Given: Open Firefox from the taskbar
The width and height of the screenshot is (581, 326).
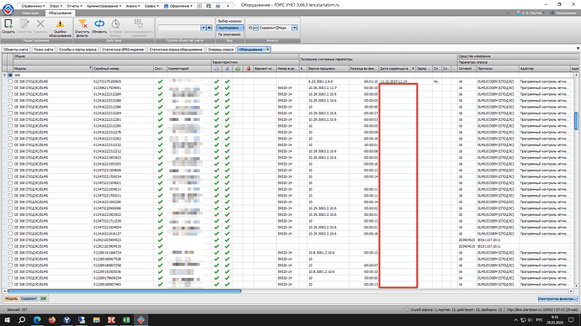Looking at the screenshot, I should [52, 320].
